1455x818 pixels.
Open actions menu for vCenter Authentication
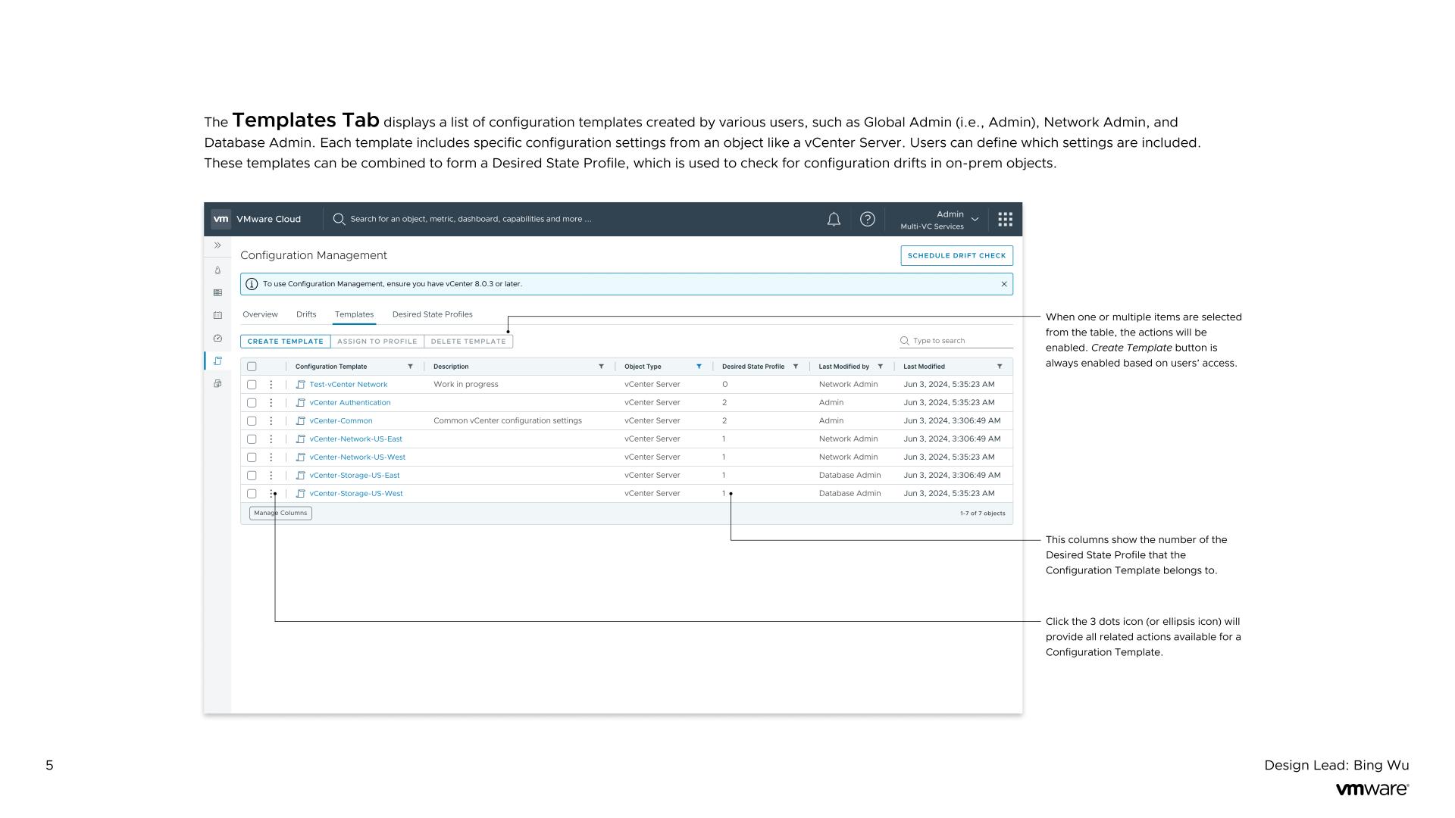(271, 402)
